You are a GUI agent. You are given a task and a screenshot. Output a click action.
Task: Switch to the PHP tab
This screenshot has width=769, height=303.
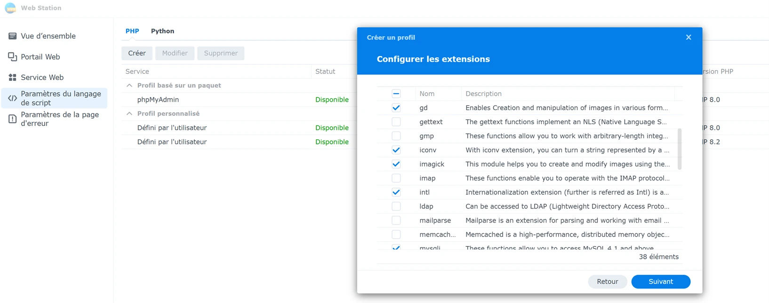[x=132, y=31]
